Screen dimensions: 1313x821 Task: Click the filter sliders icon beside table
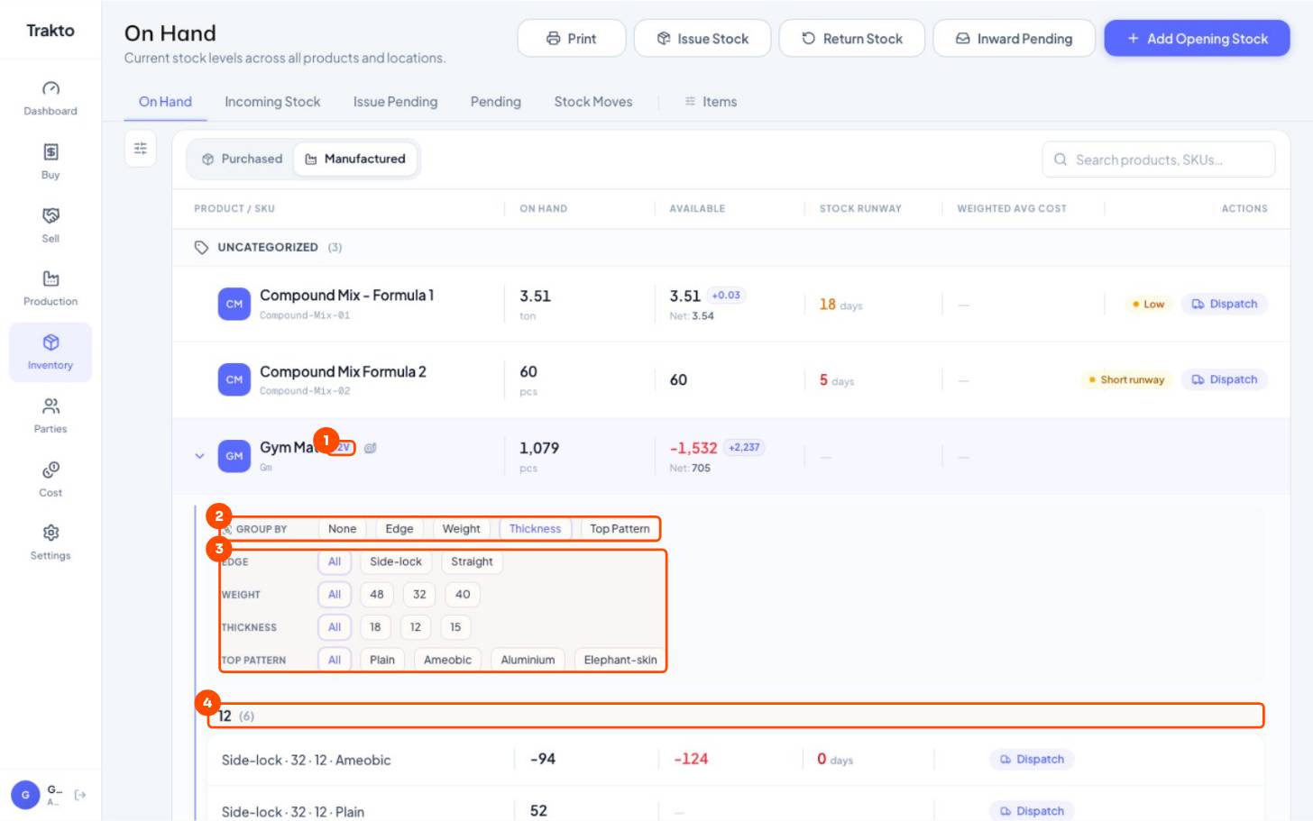coord(141,149)
